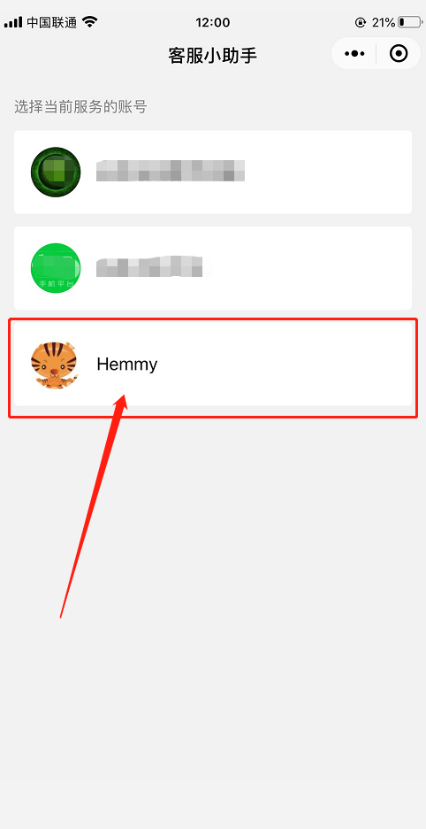This screenshot has width=426, height=829.
Task: Tap the tiger avatar for Hemmy
Action: [x=55, y=365]
